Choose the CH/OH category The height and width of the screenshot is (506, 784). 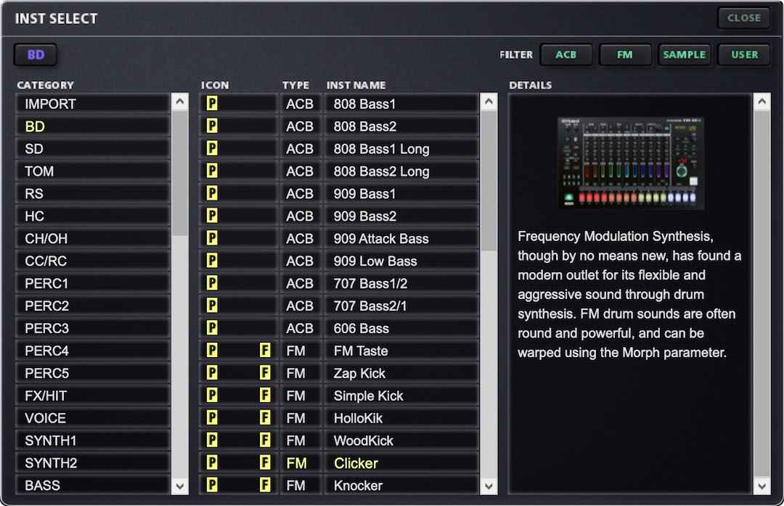point(92,239)
